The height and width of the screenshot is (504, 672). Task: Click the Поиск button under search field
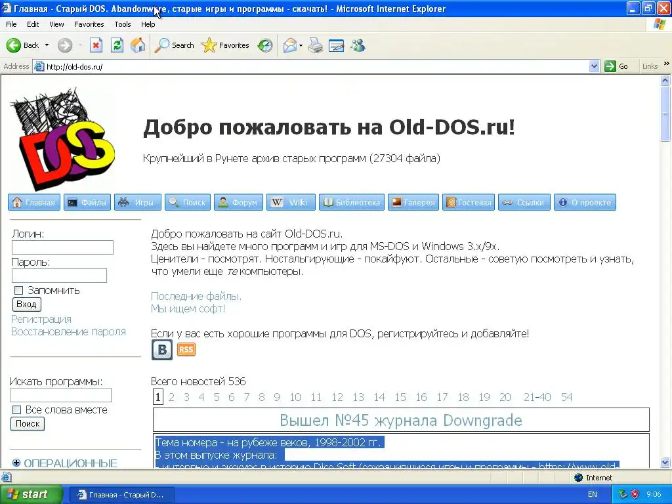click(x=28, y=424)
